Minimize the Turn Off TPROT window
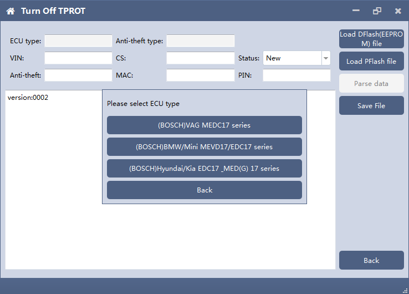 pyautogui.click(x=356, y=11)
